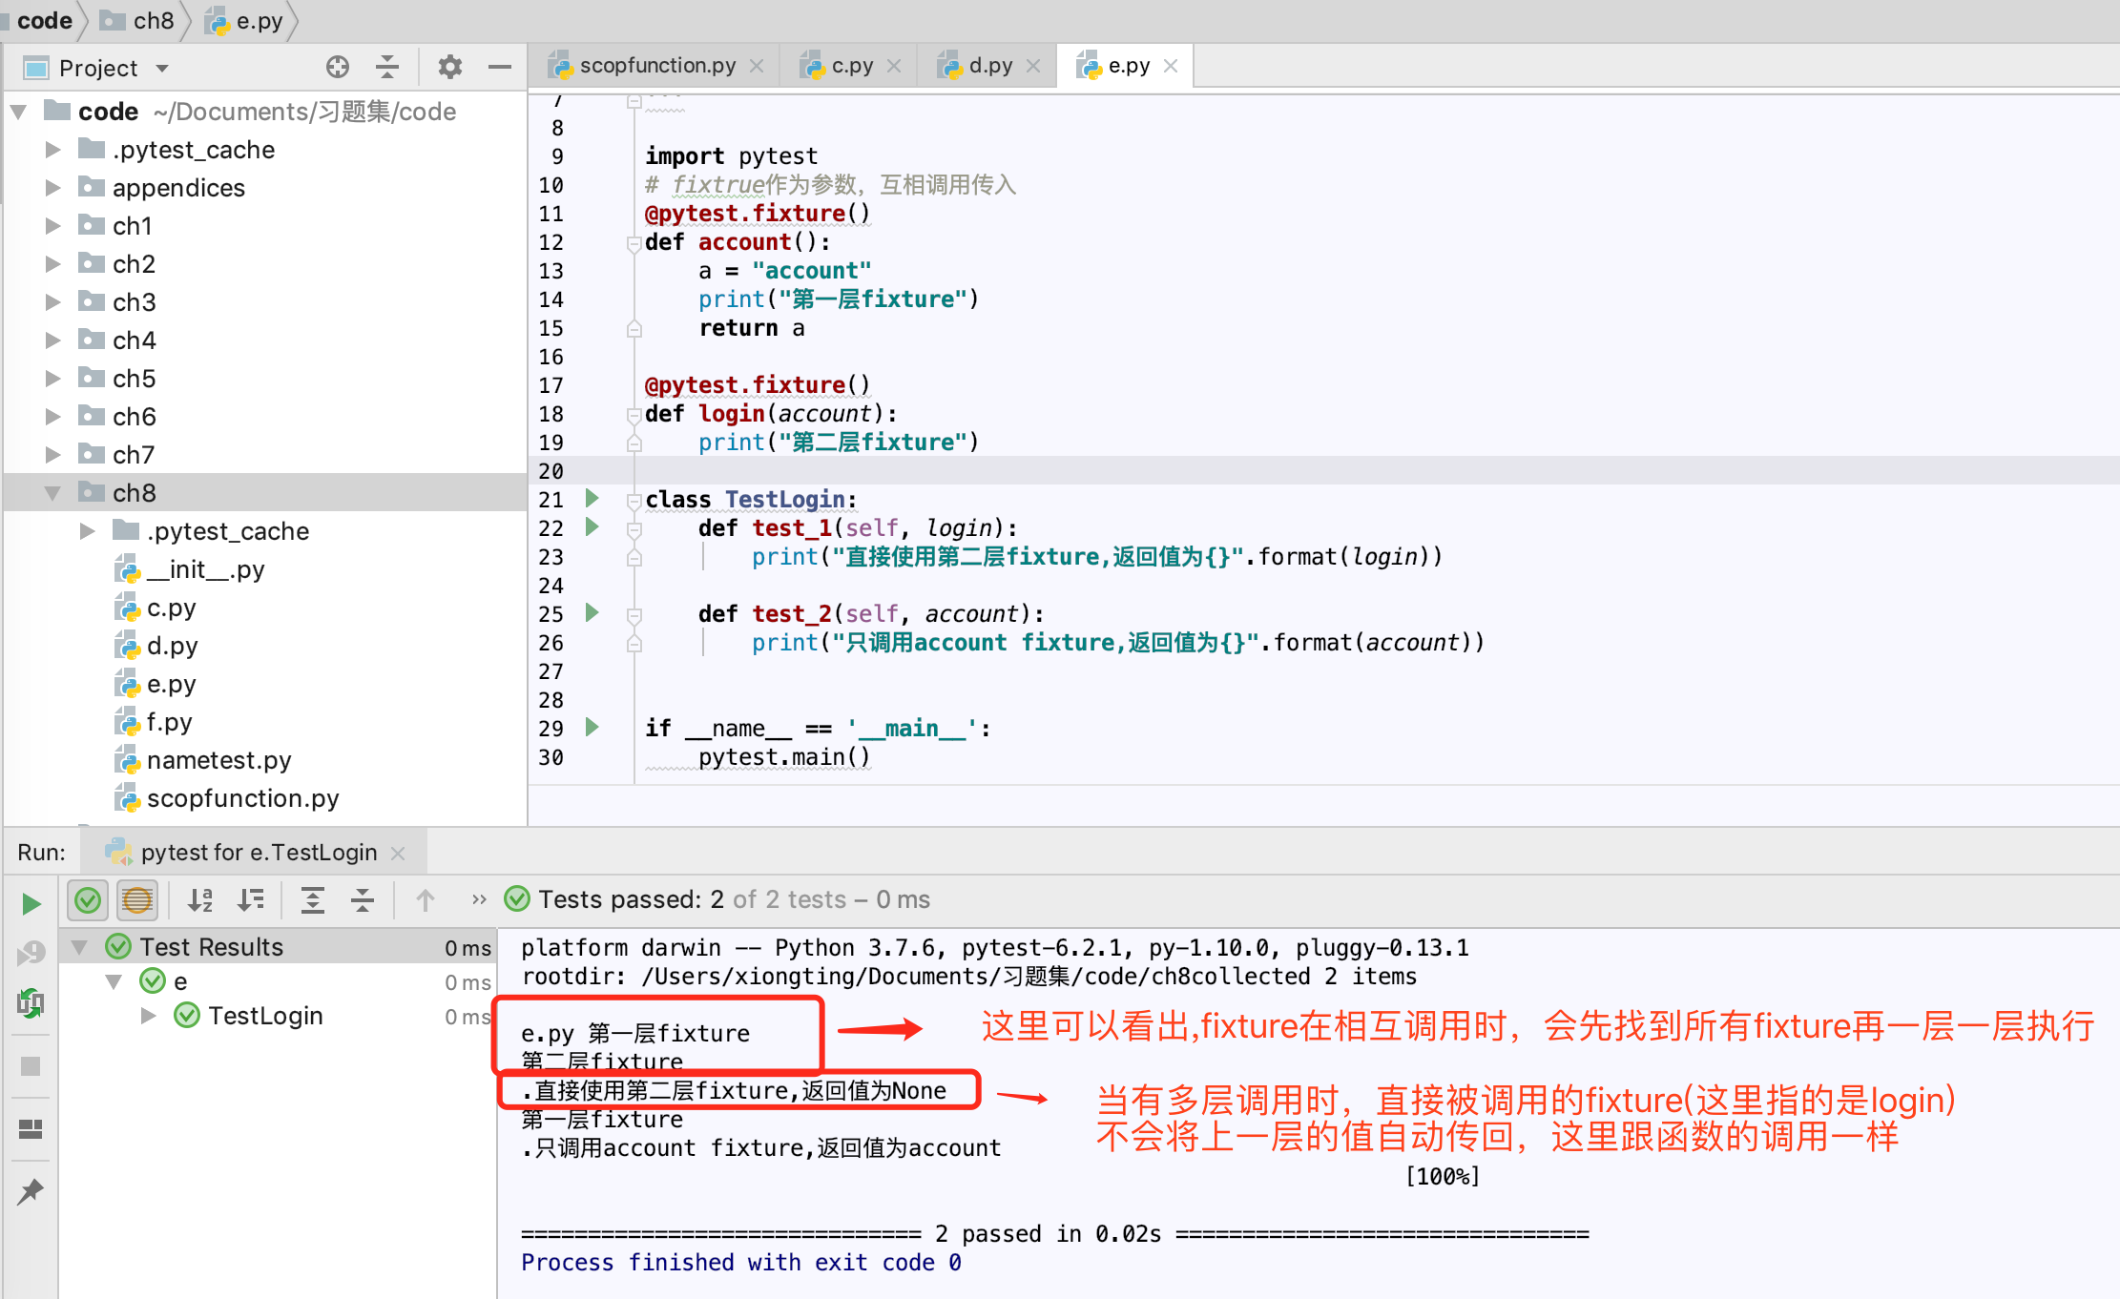Click the pin tab icon in Run sidebar
2120x1299 pixels.
(31, 1190)
